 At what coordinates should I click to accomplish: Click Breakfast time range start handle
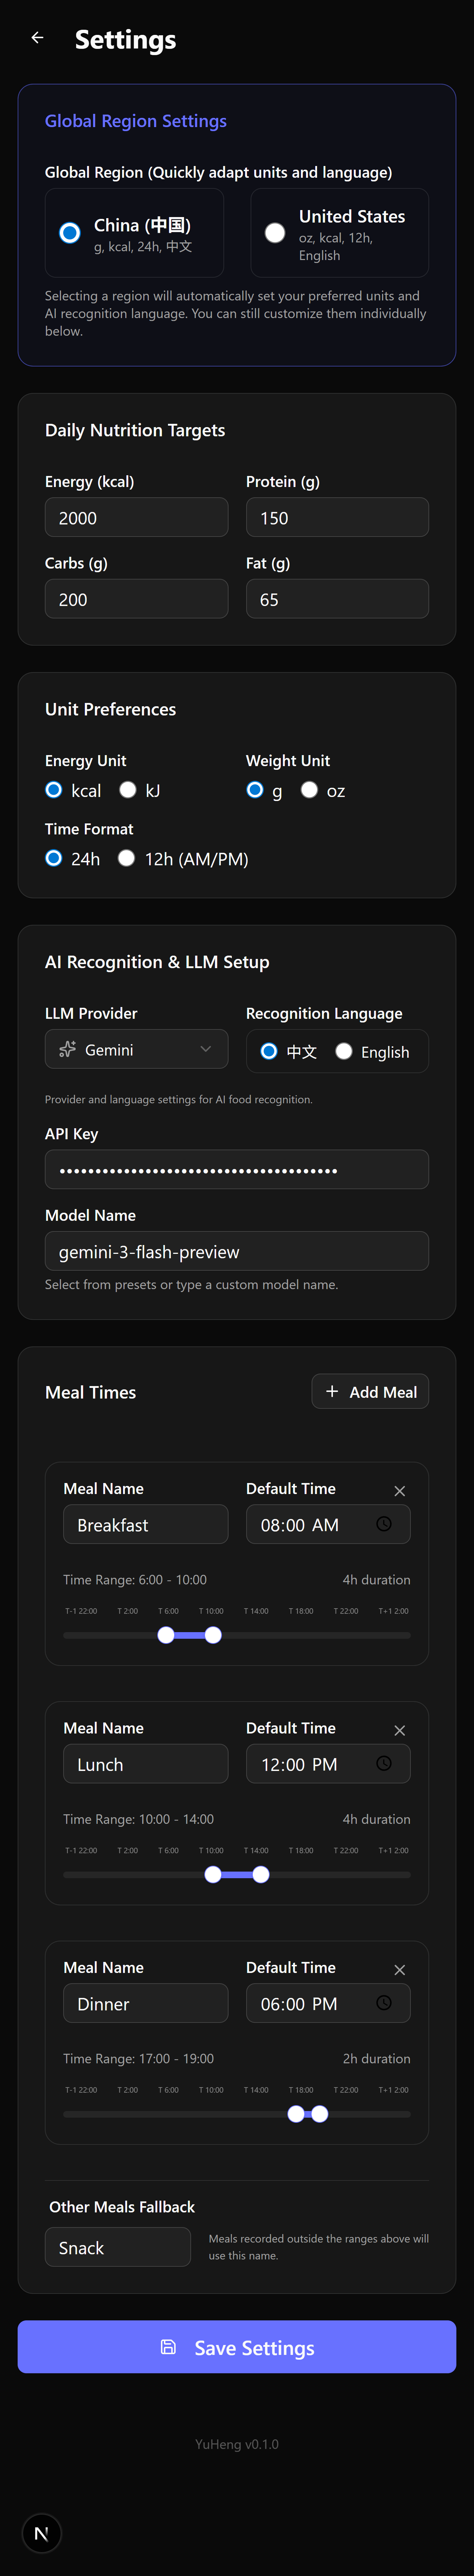click(x=166, y=1635)
